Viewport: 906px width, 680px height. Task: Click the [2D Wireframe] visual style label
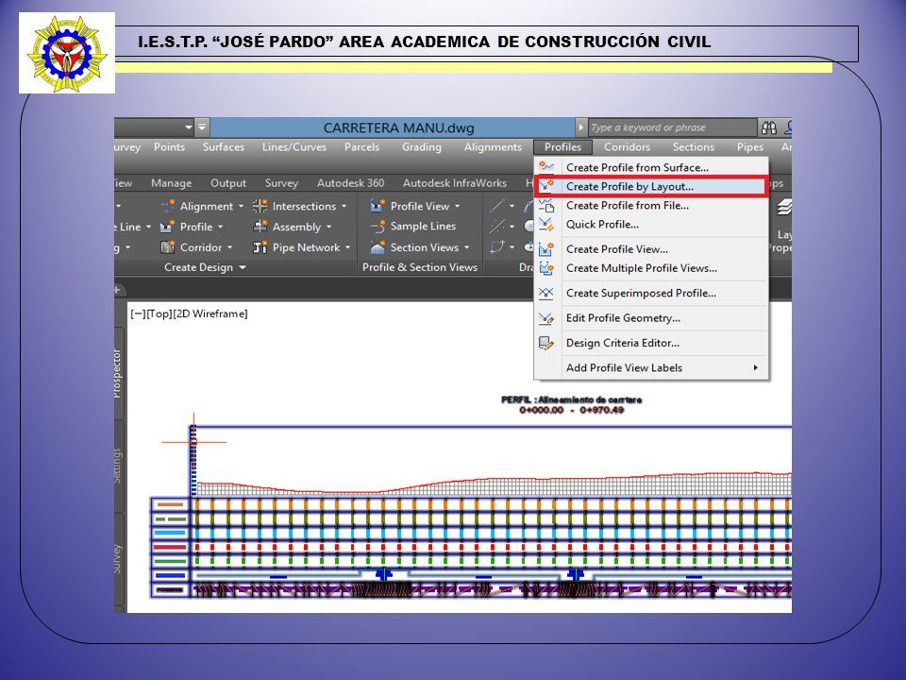210,314
